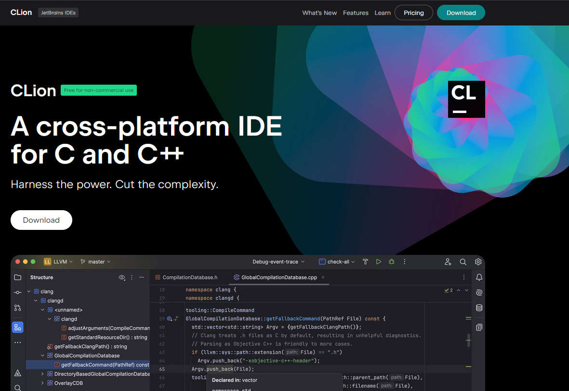Switch to the CompilationDatabase.h tab
This screenshot has height=391, width=569.
pyautogui.click(x=186, y=277)
